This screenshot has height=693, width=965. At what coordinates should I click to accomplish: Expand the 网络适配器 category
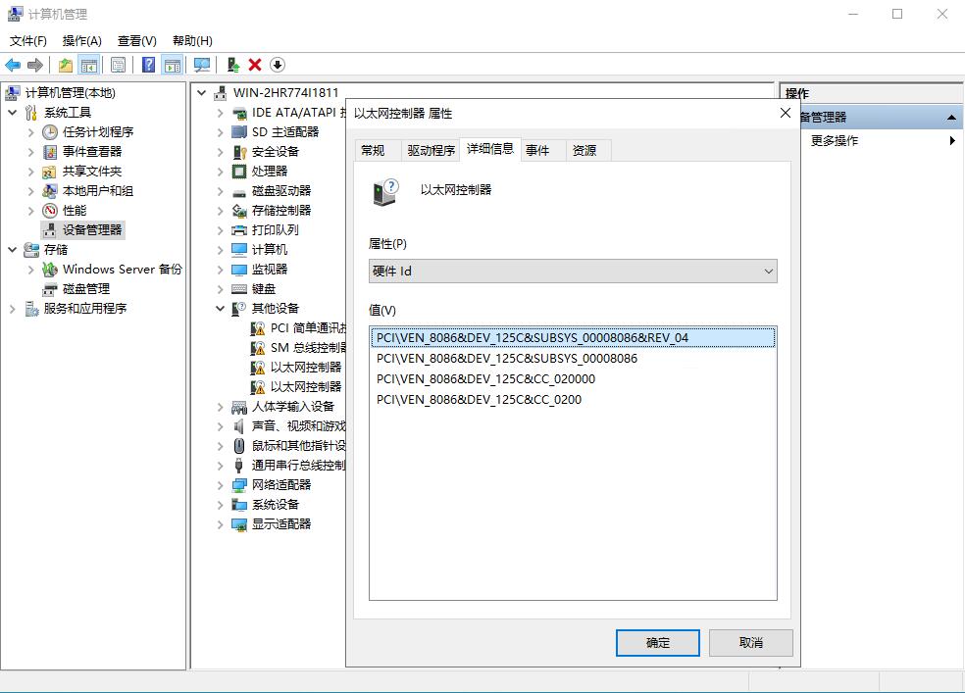point(221,485)
